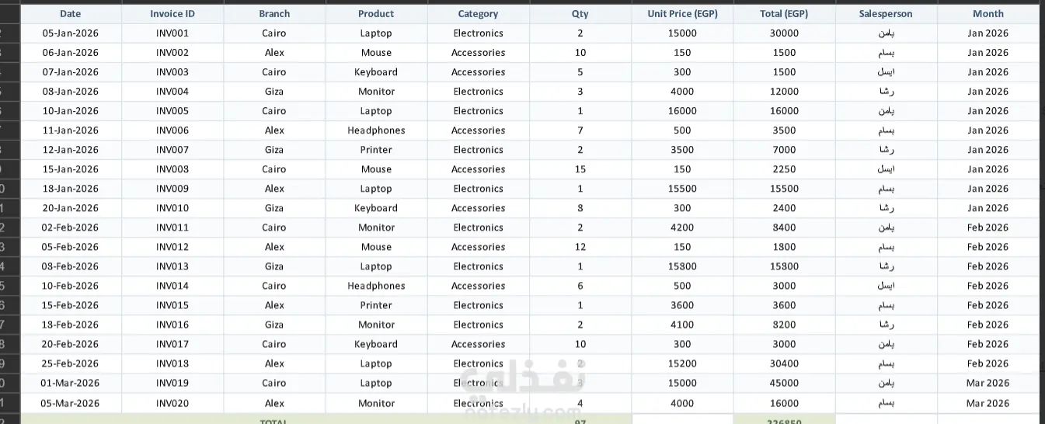The width and height of the screenshot is (1045, 424).
Task: Click the Unit Price (EGP) header
Action: (682, 14)
